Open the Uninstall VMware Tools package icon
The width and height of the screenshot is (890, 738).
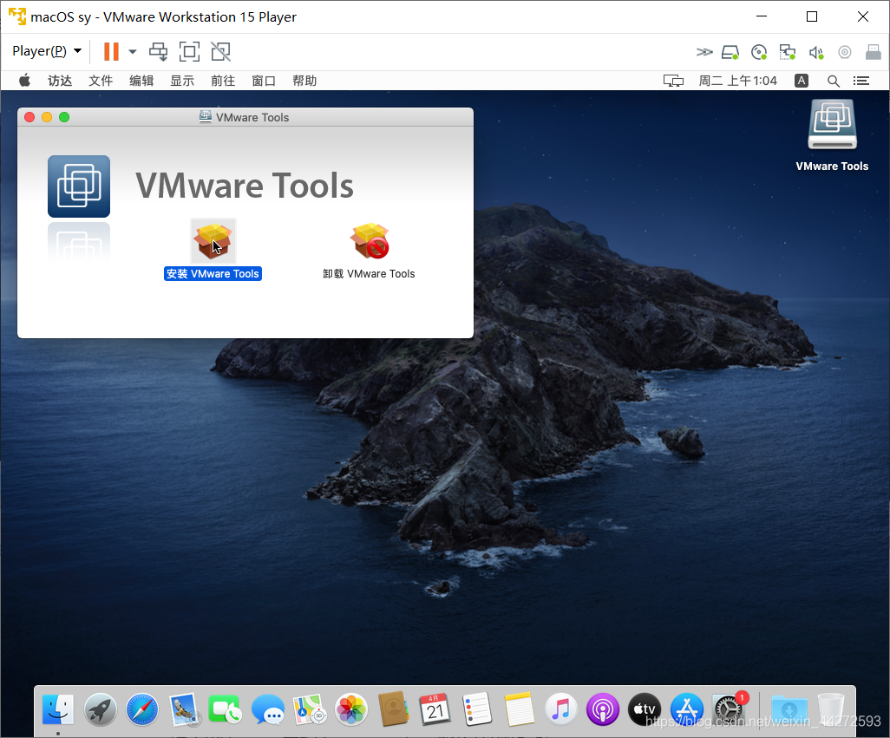pos(370,242)
